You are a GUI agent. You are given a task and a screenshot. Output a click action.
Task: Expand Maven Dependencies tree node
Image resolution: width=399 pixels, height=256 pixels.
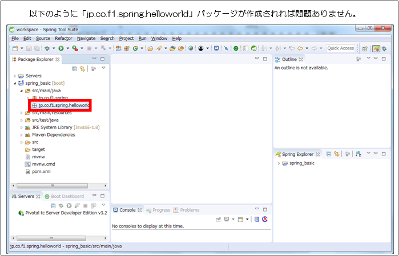pos(21,135)
